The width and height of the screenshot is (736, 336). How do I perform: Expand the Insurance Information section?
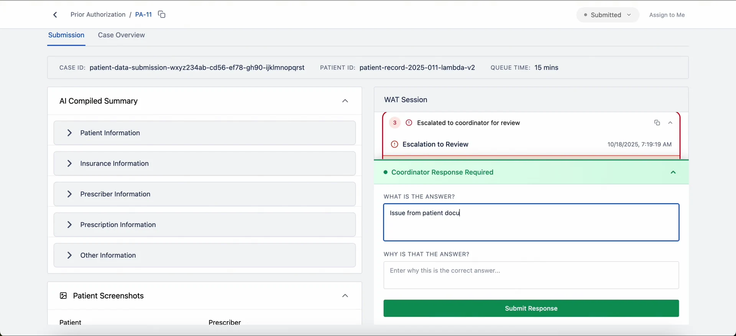click(x=205, y=163)
